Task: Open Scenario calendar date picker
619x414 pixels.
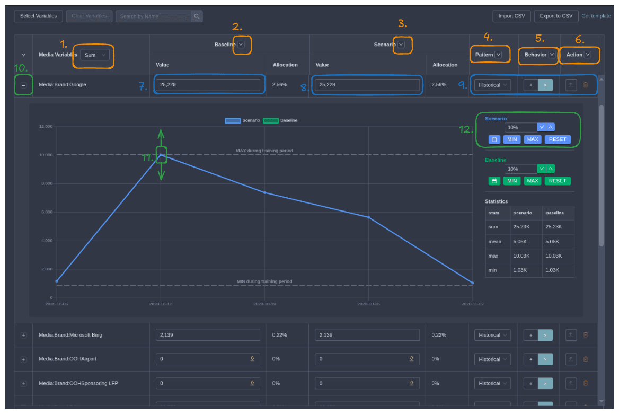Action: coord(494,139)
